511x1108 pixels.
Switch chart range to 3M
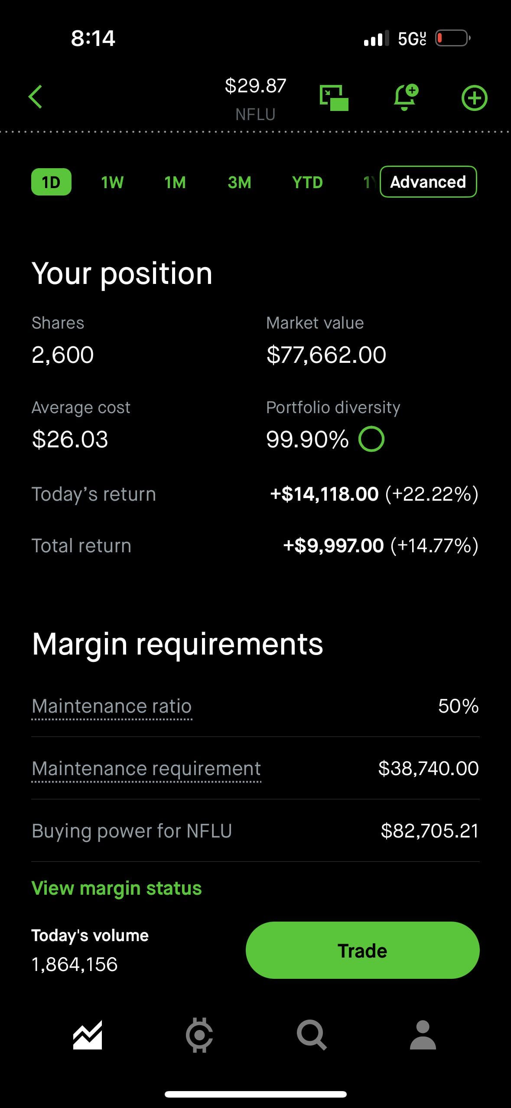239,182
